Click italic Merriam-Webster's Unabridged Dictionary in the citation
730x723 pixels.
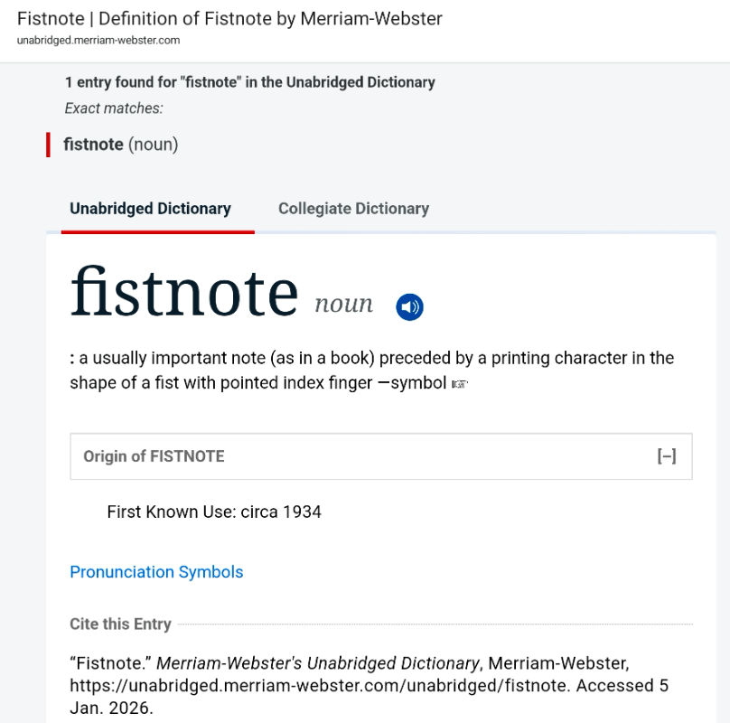(x=317, y=663)
